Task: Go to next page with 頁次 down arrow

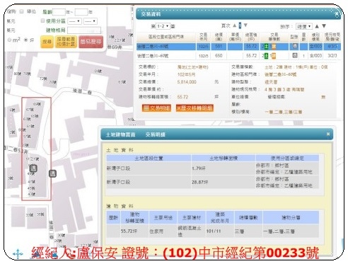Action: [245, 25]
